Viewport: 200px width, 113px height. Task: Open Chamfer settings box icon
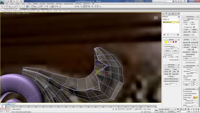pyautogui.click(x=170, y=74)
